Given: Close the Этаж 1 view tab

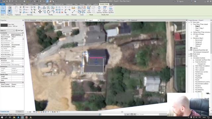Looking at the screenshot, I should coord(98,20).
